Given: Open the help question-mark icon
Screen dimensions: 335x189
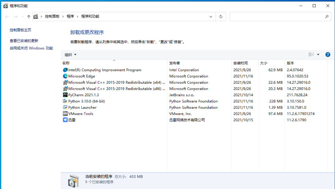Looking at the screenshot, I should pyautogui.click(x=327, y=55).
